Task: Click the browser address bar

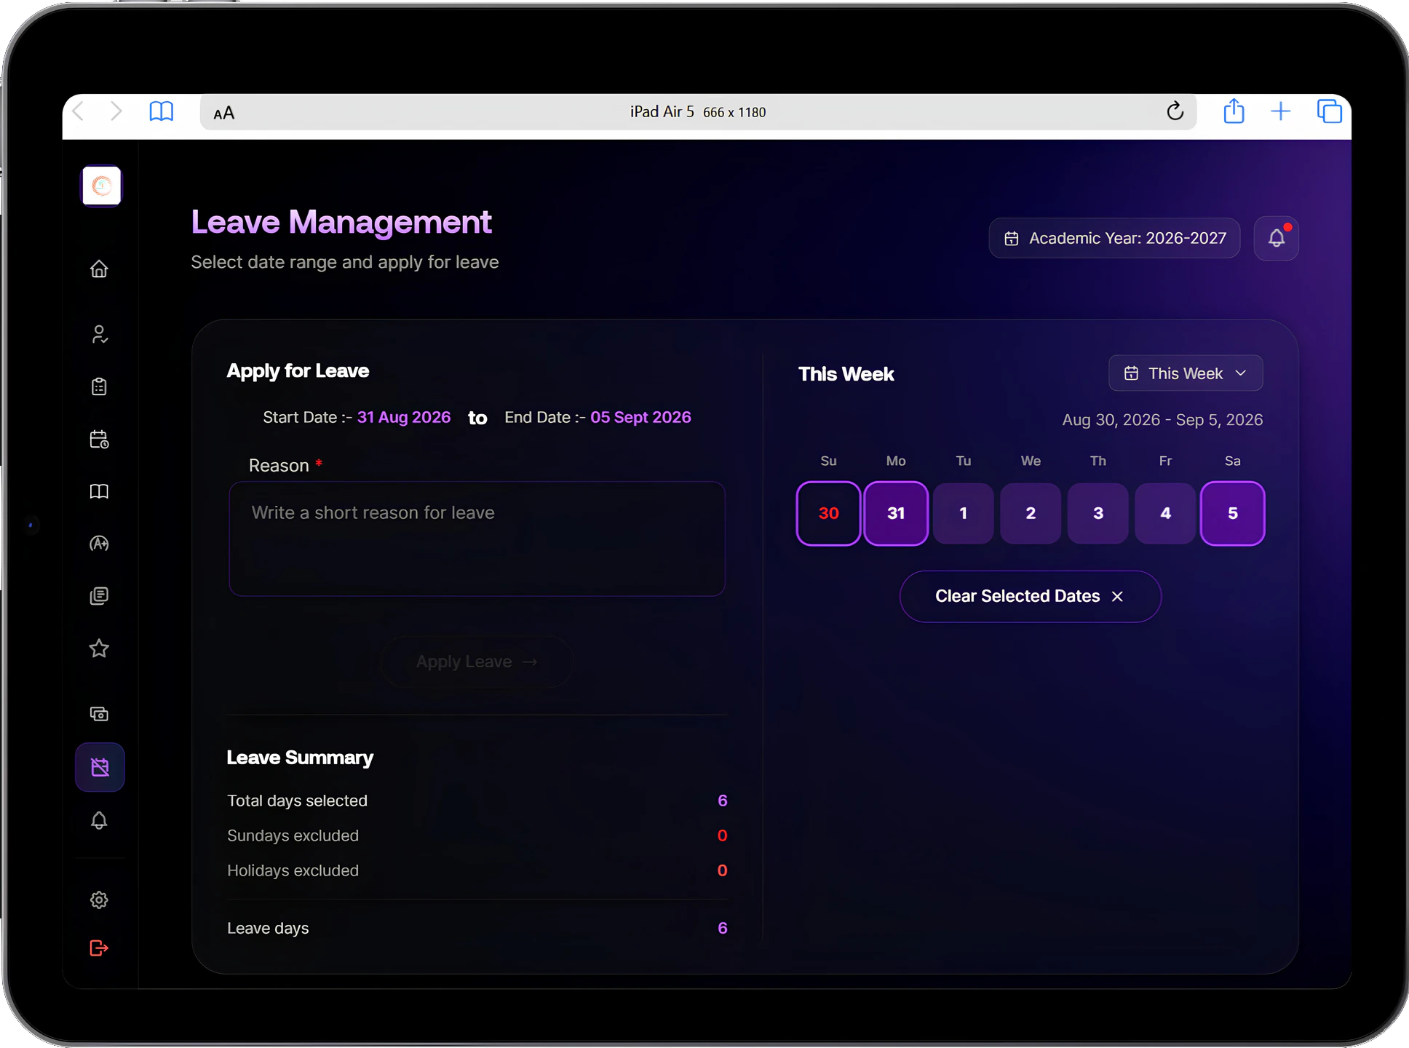Action: (x=698, y=112)
